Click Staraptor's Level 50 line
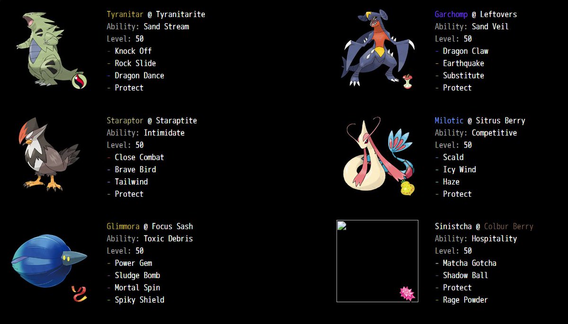 (125, 145)
